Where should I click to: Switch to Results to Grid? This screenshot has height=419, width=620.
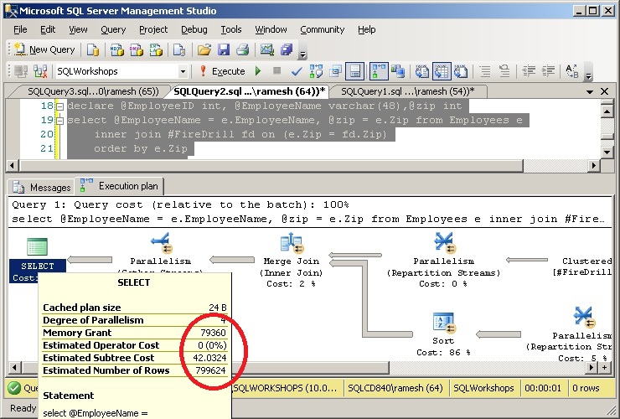pyautogui.click(x=442, y=71)
